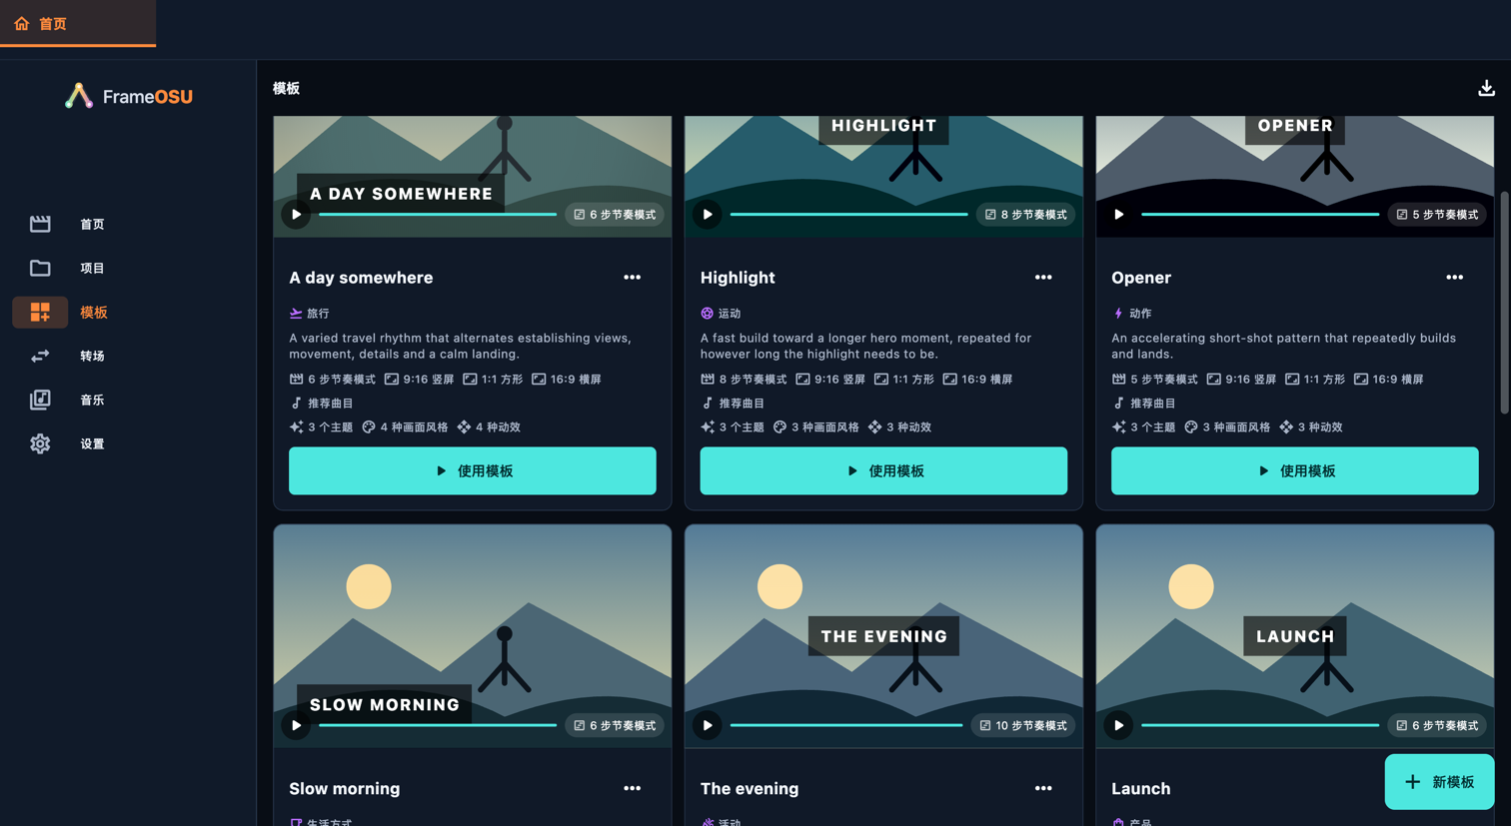Click the 6 步节奏模式 badge on A day somewhere
Image resolution: width=1511 pixels, height=826 pixels.
click(x=615, y=215)
